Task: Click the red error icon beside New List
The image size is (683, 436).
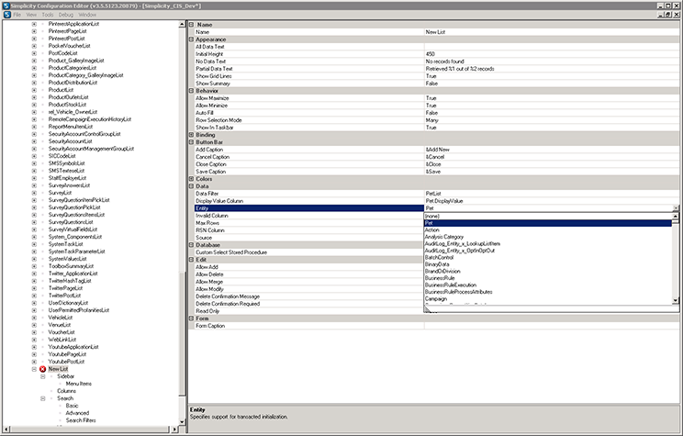Action: click(x=42, y=369)
